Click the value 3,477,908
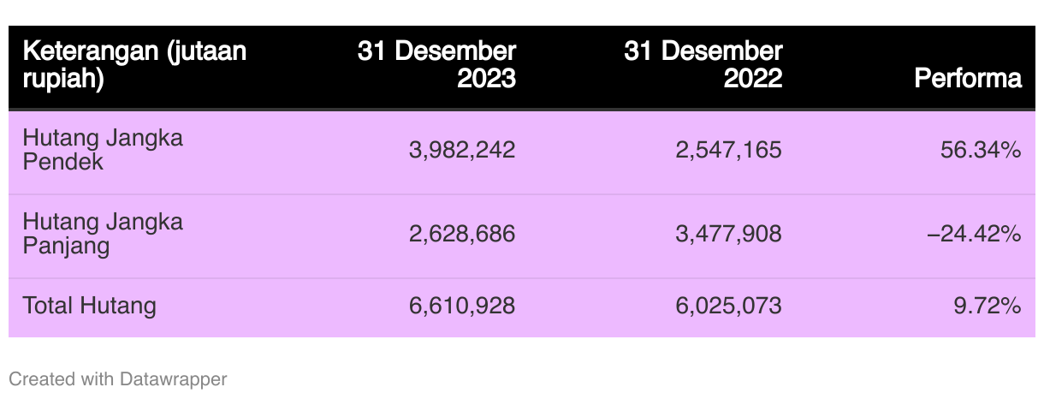 coord(728,234)
